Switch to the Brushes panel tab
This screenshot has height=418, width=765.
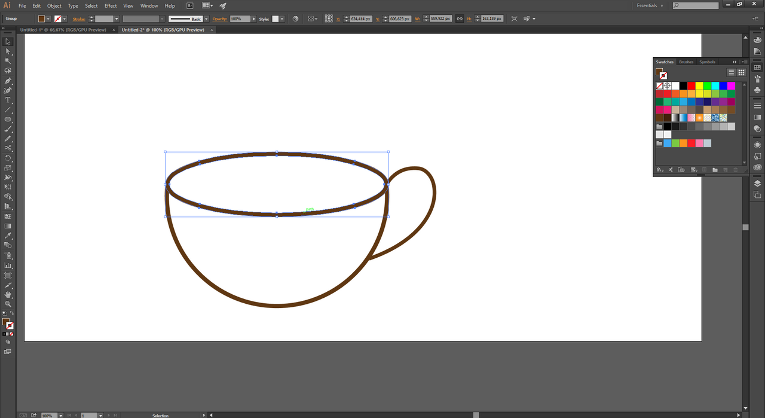(686, 62)
